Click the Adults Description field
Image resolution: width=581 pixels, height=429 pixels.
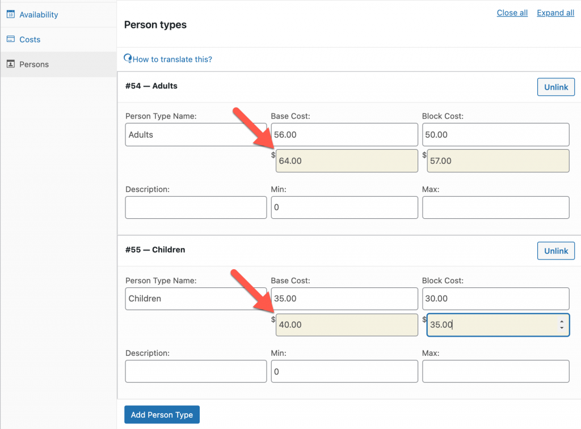[196, 207]
